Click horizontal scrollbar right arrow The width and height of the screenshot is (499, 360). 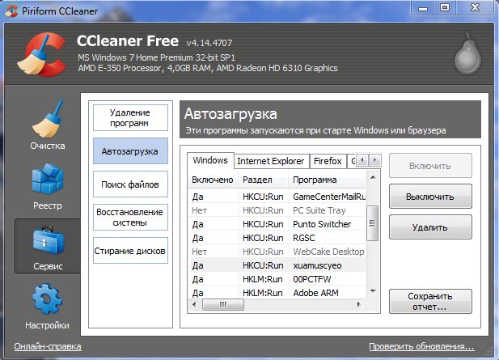pos(359,304)
